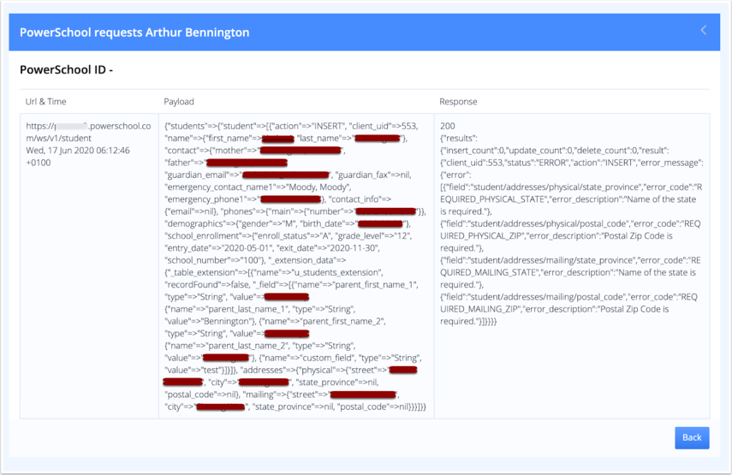Click the chevron icon in the blue header
This screenshot has width=732, height=475.
click(x=704, y=31)
